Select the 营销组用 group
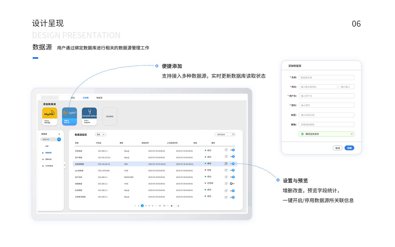This screenshot has height=247, width=395. point(48,159)
